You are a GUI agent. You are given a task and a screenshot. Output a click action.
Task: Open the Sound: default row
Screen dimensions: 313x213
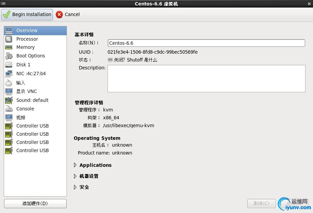(x=35, y=100)
